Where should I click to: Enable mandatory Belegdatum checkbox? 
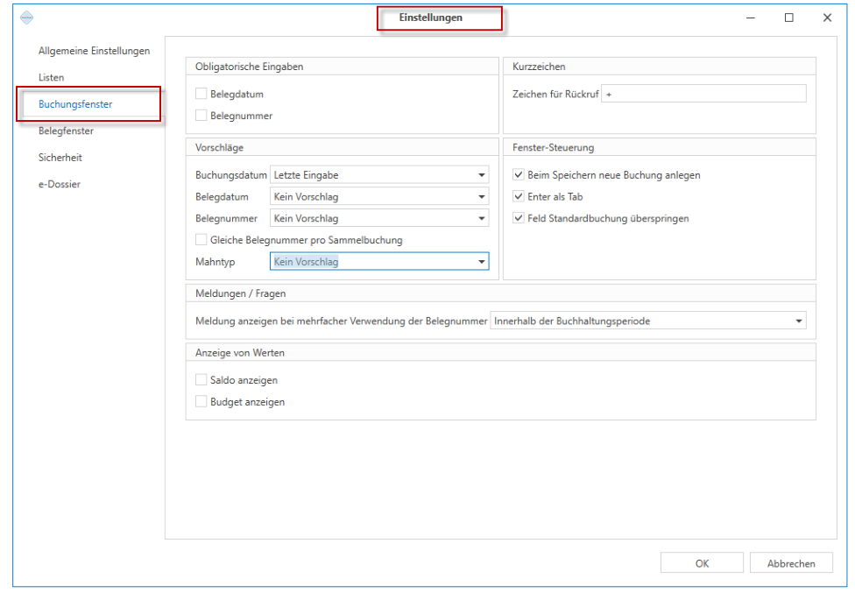(201, 94)
